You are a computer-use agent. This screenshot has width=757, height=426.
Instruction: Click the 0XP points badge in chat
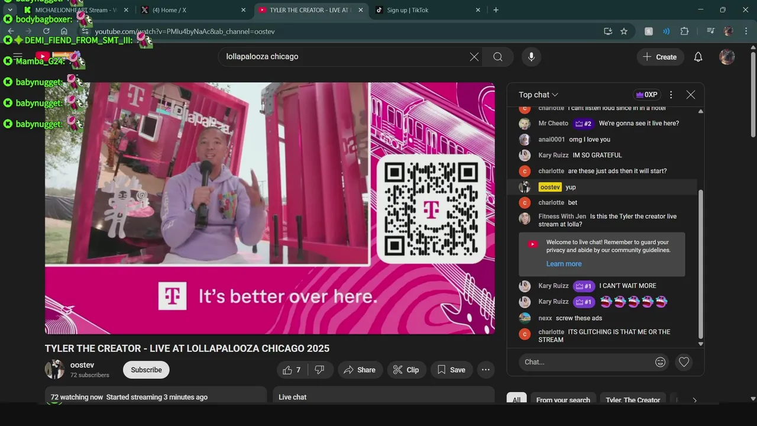[646, 95]
